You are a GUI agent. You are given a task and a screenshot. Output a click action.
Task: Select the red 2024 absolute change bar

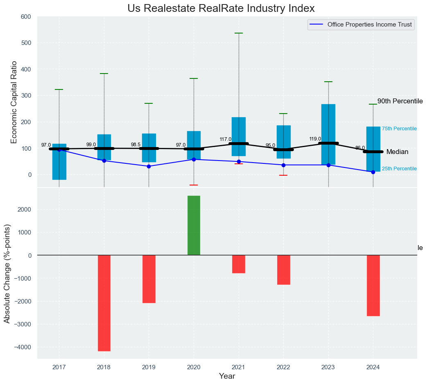[373, 285]
